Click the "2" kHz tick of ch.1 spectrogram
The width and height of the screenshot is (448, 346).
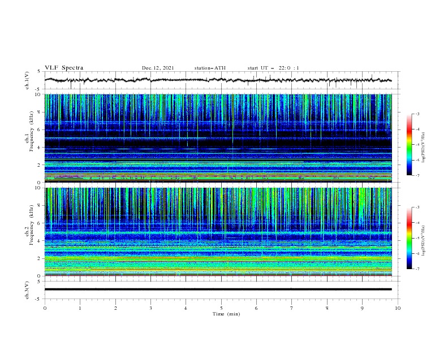pyautogui.click(x=39, y=165)
